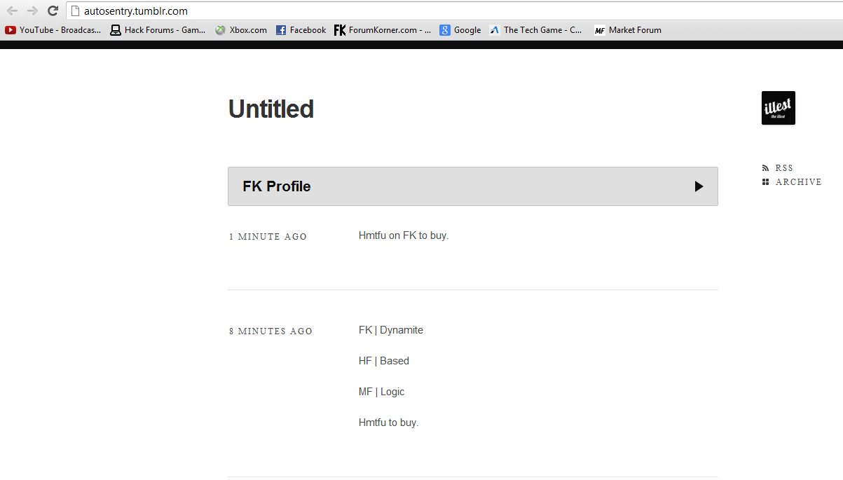
Task: Open the 8 minutes ago permalink
Action: point(271,331)
